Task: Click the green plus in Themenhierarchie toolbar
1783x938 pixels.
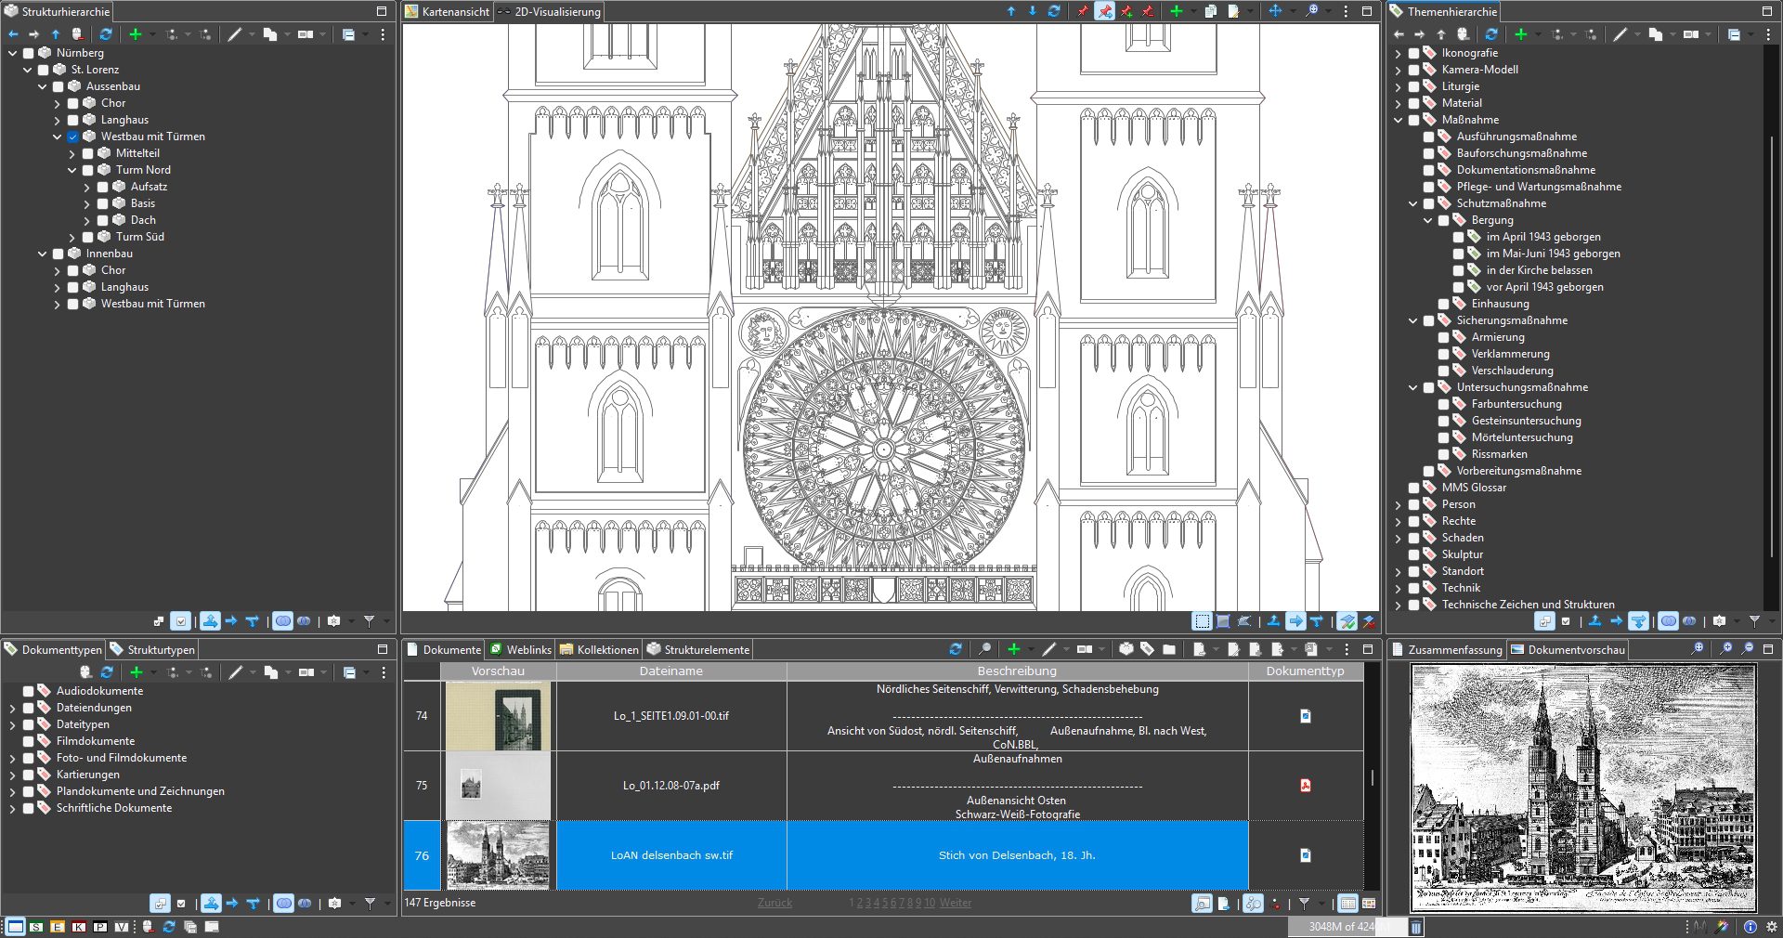Action: click(1520, 34)
